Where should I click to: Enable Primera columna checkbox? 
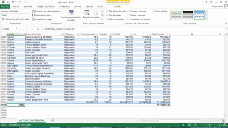click(129, 11)
